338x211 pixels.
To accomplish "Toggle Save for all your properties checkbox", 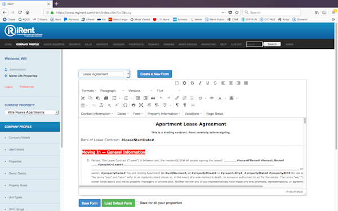I will click(x=137, y=203).
